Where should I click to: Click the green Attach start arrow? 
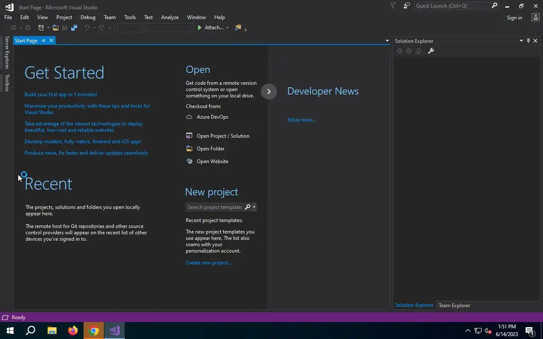pos(200,28)
